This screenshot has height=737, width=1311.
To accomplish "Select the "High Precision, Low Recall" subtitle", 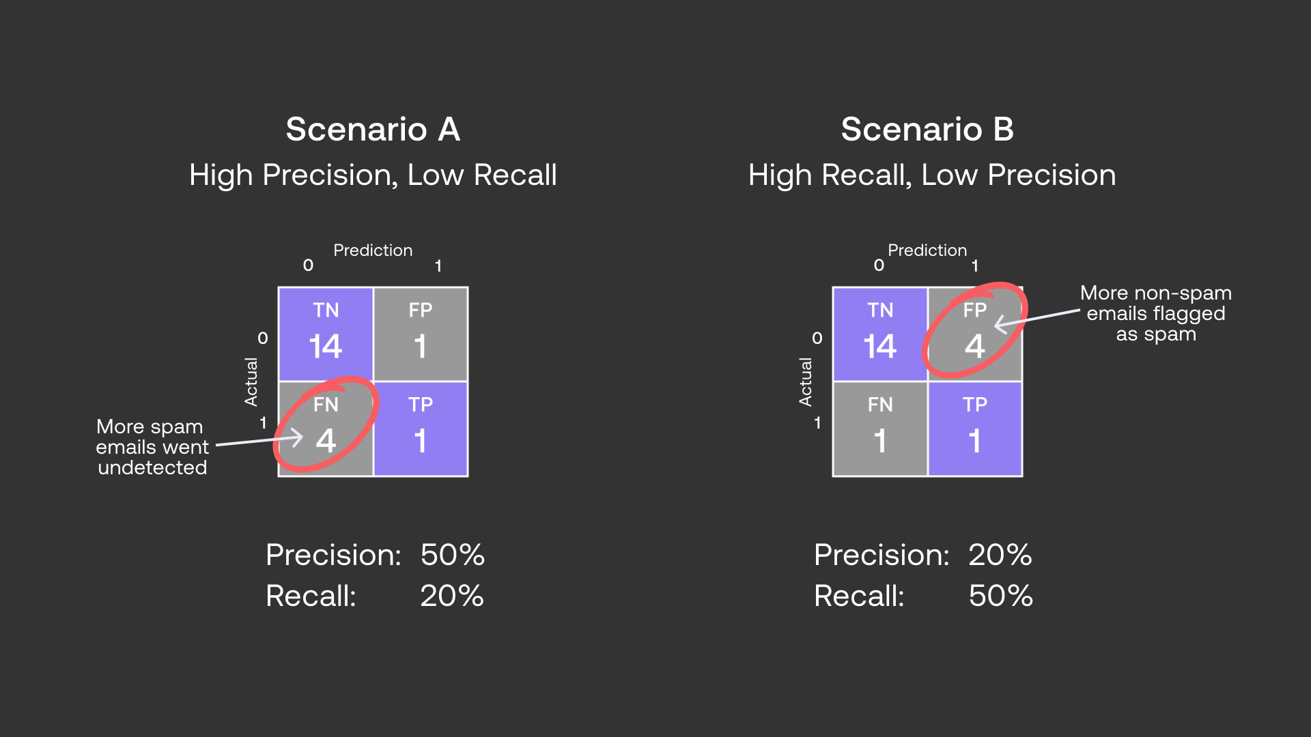I will pos(373,175).
